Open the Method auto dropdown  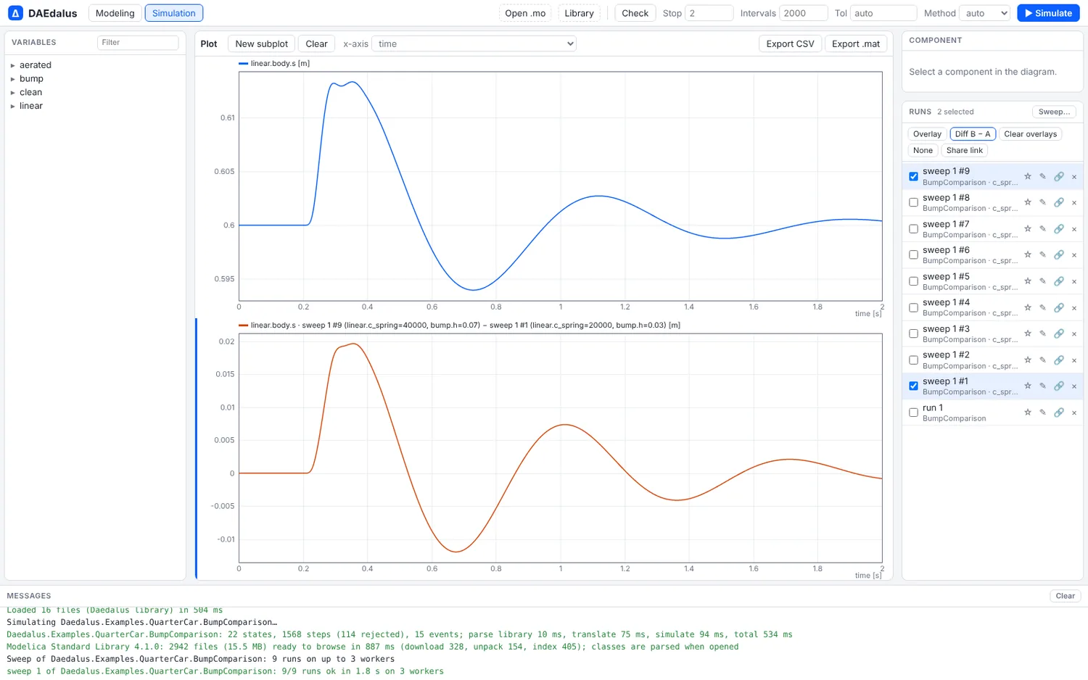coord(984,13)
